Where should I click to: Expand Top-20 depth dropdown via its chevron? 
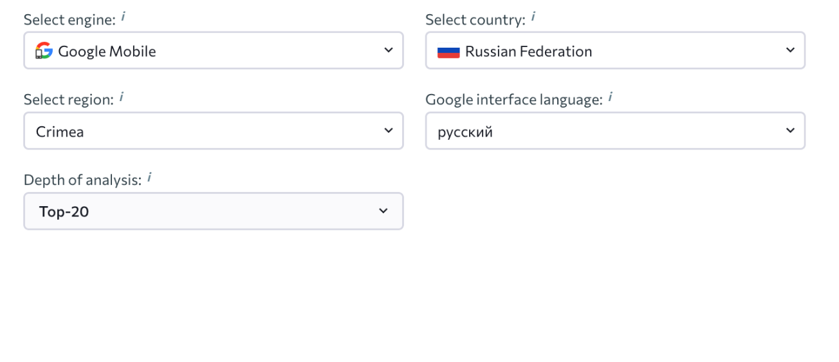(383, 211)
